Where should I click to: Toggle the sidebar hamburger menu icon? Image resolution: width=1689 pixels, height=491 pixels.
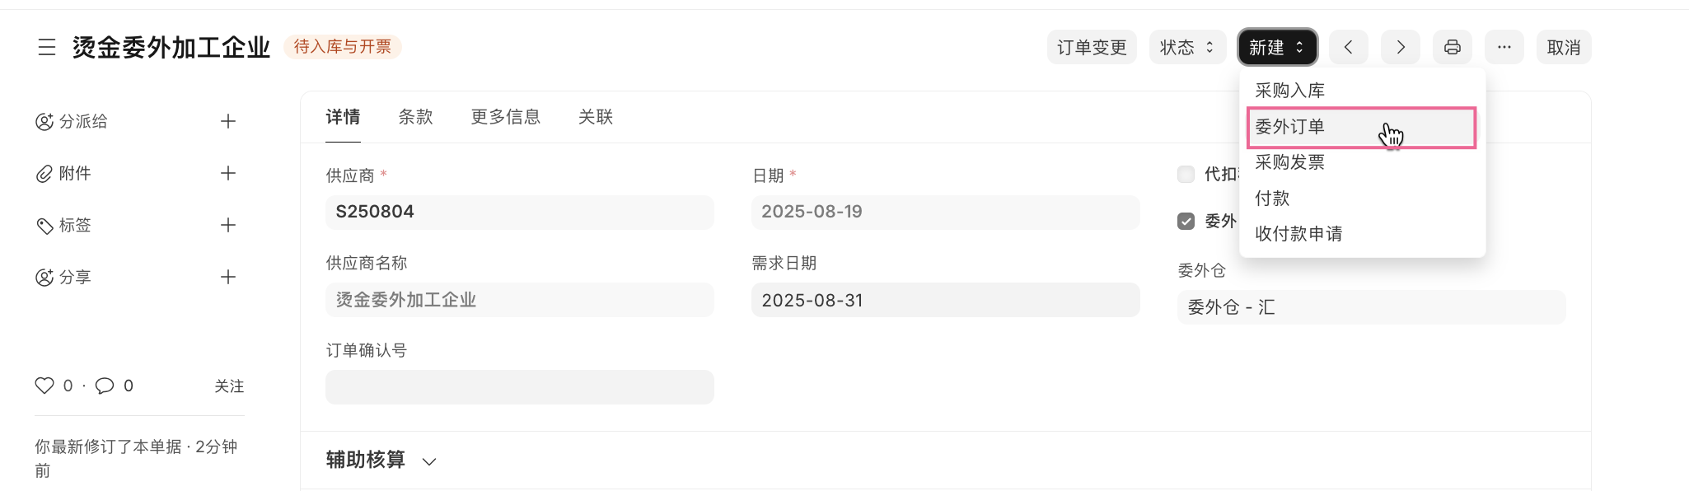47,47
